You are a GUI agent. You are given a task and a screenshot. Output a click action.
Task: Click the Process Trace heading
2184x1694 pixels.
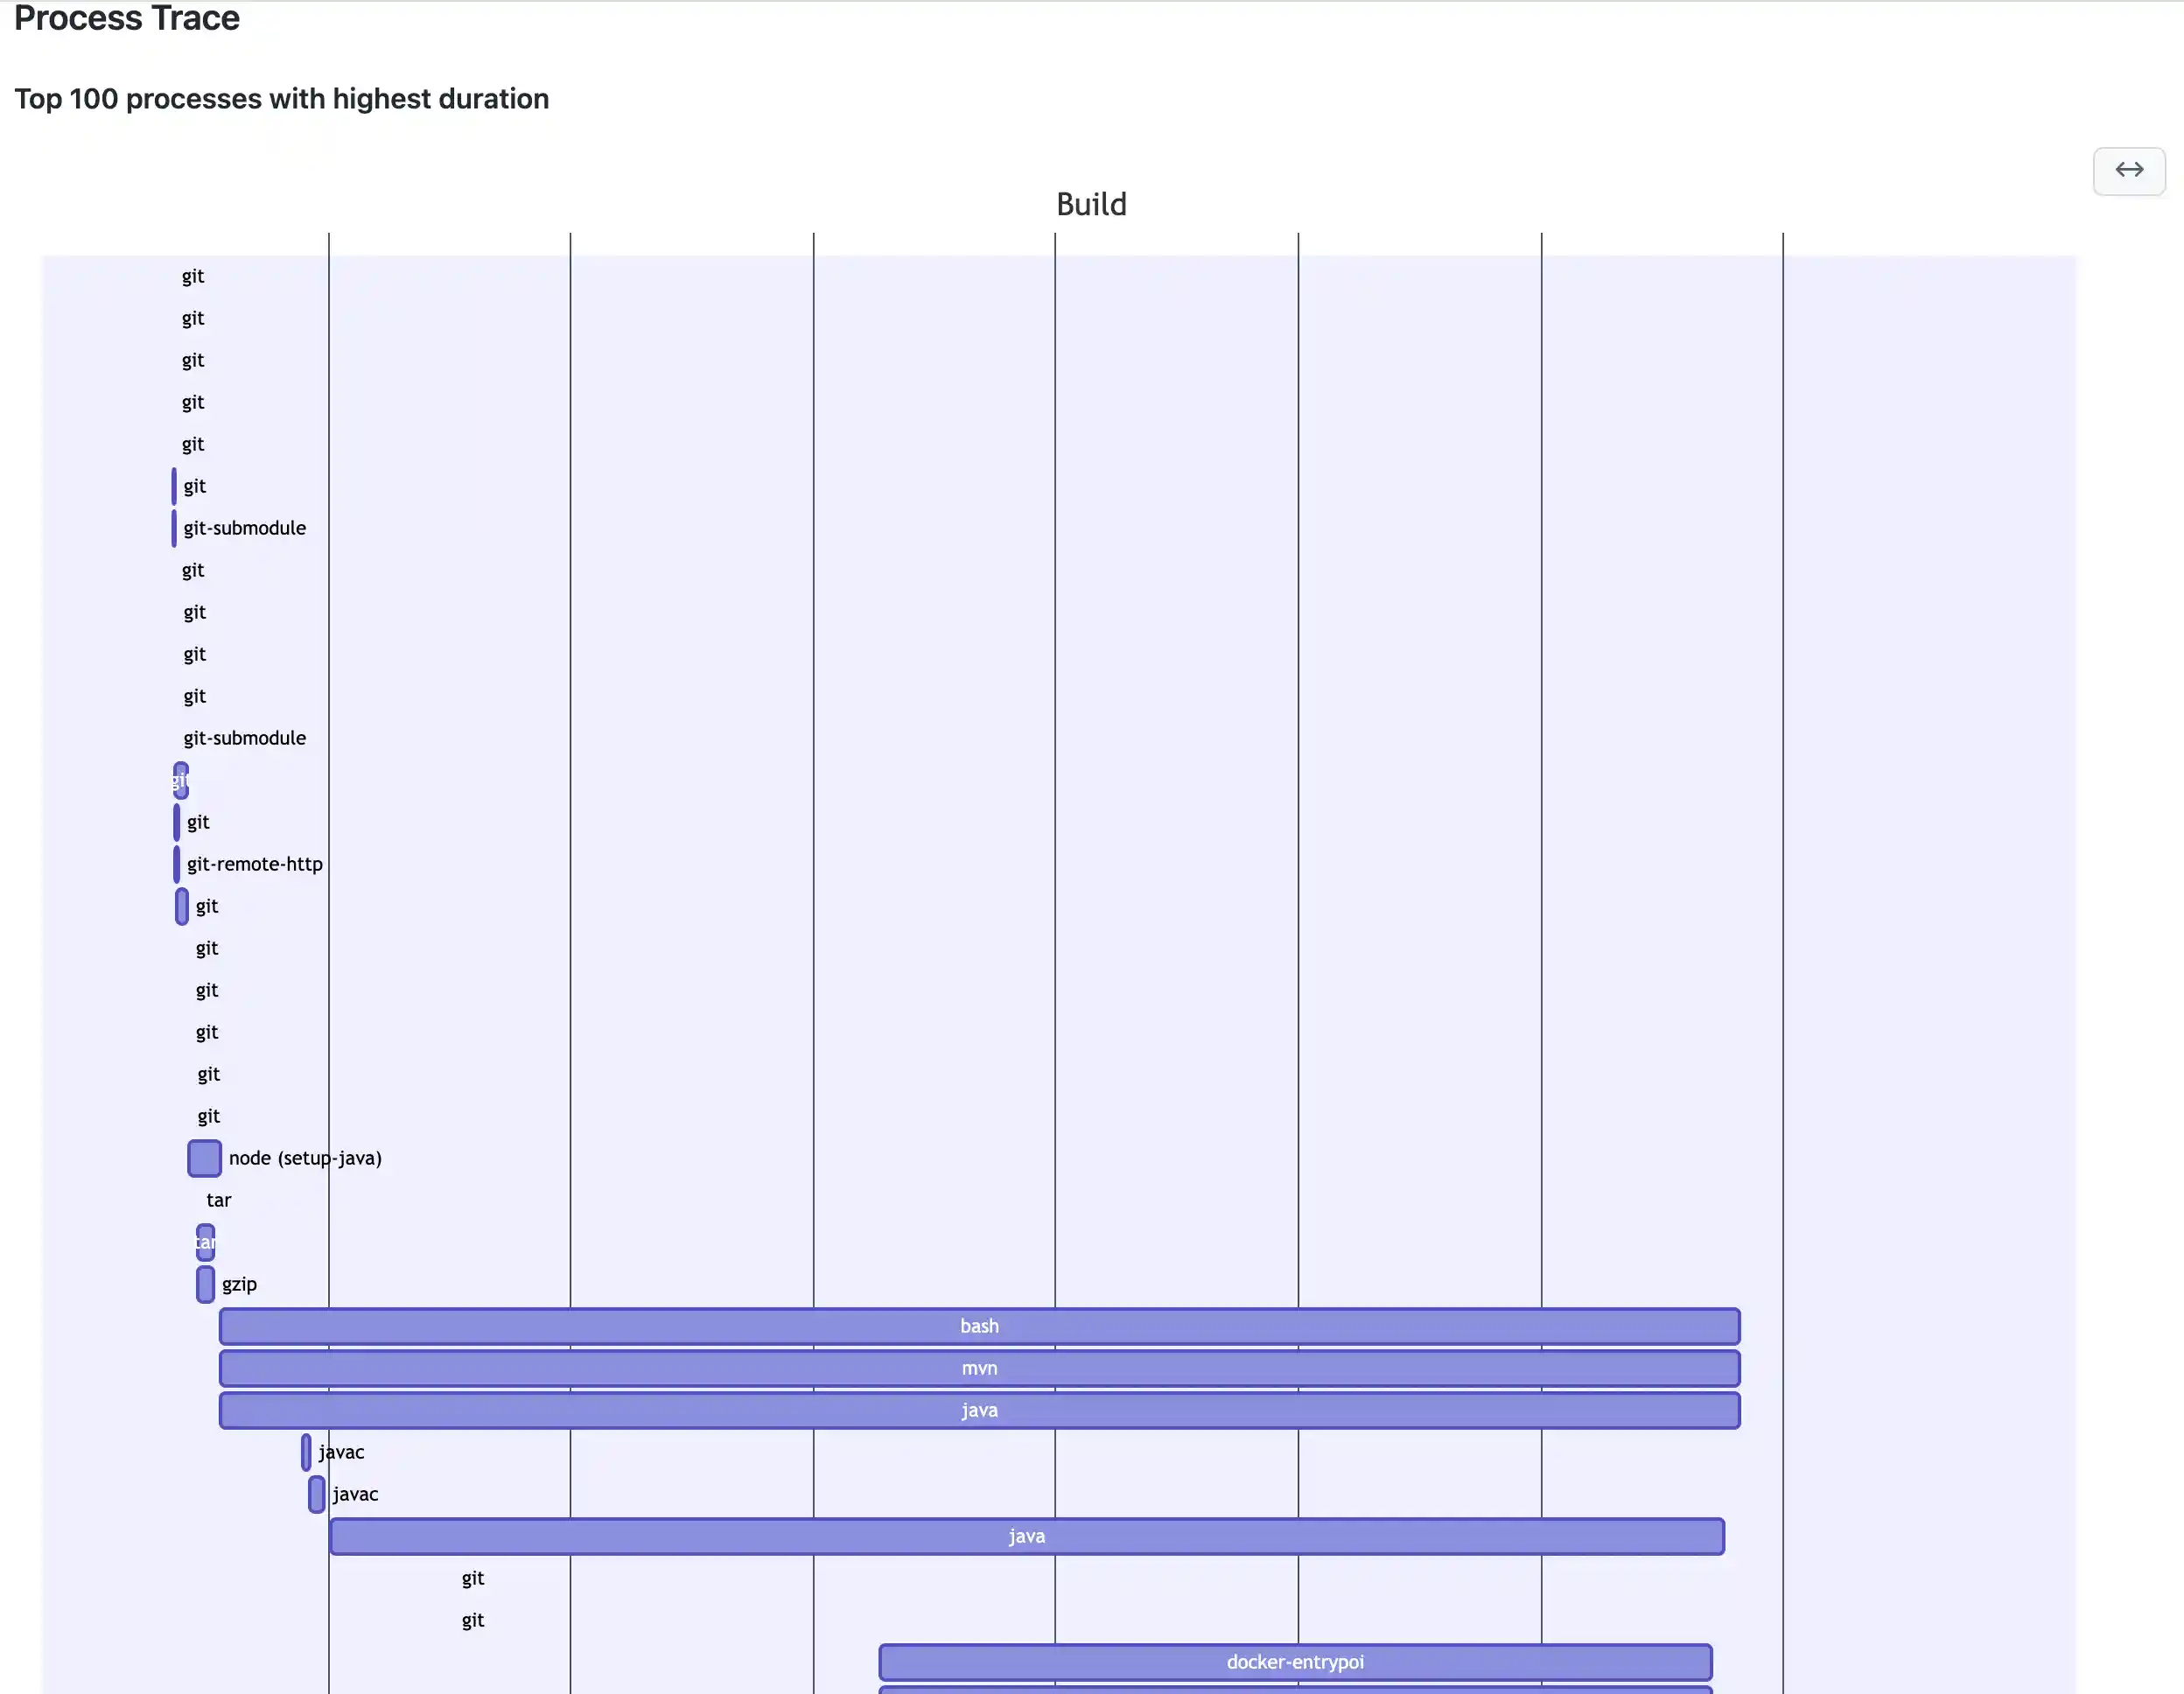click(x=127, y=18)
